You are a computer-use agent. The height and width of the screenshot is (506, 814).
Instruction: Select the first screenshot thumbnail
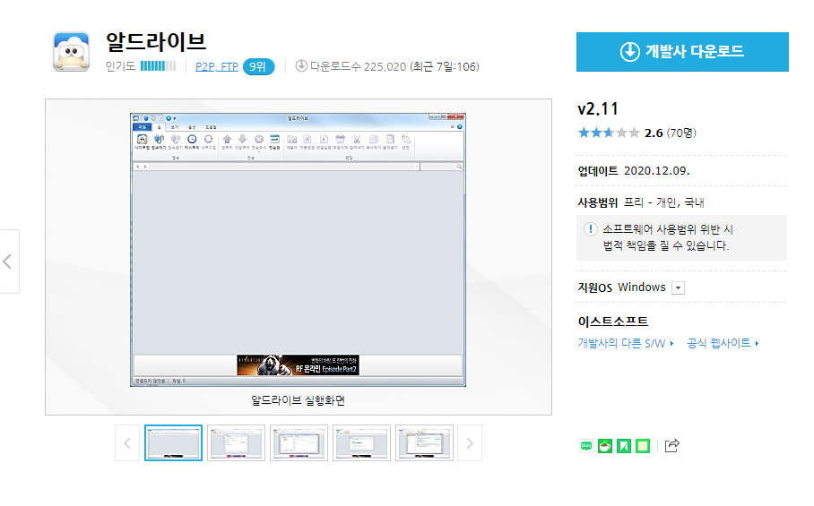tap(173, 443)
